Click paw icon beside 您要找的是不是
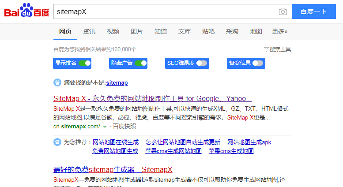The image size is (343, 187). (x=57, y=82)
